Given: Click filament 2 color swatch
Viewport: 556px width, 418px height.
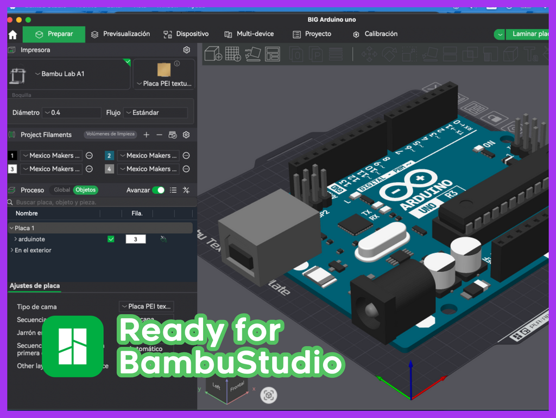Looking at the screenshot, I should pos(109,156).
